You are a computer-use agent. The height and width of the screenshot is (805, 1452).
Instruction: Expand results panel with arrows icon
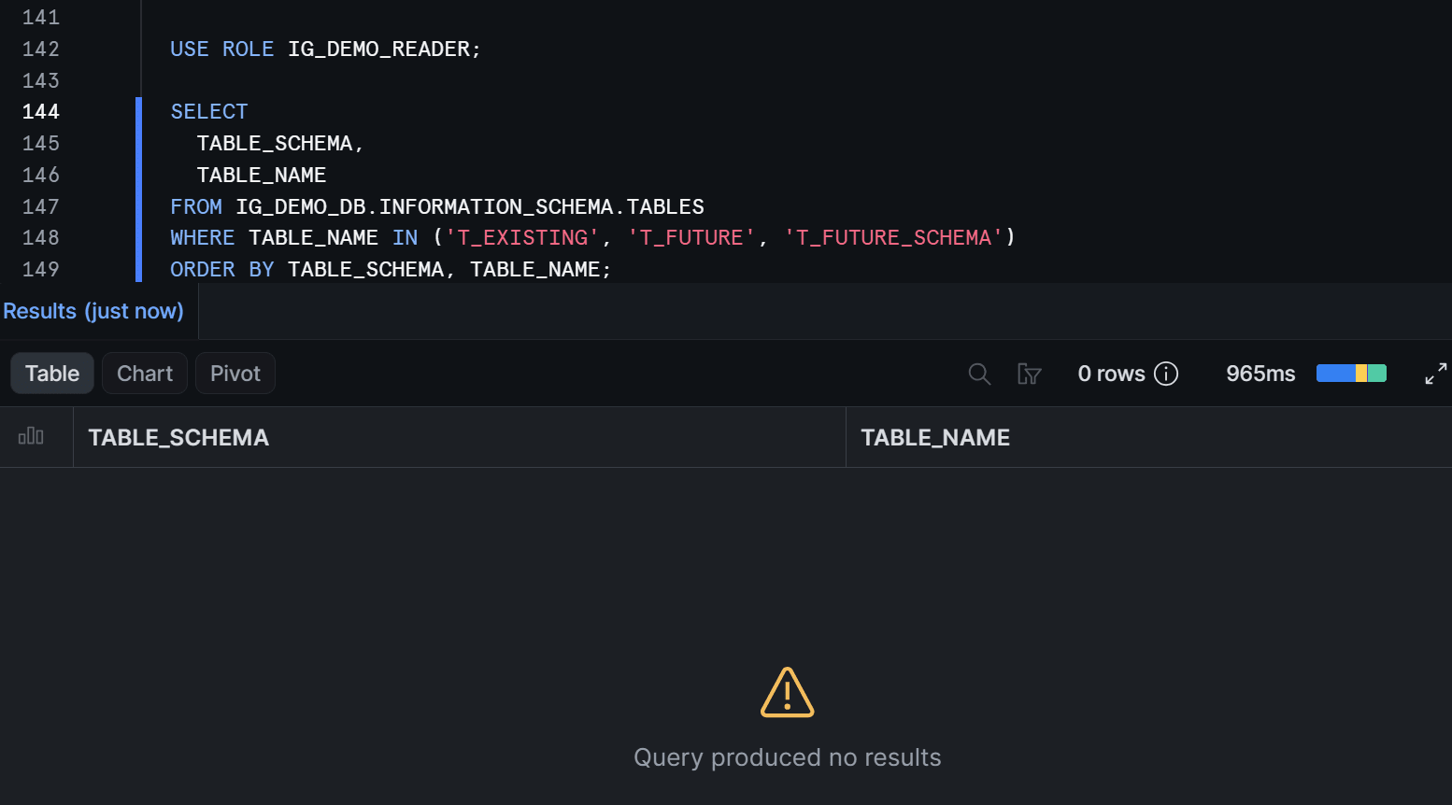pyautogui.click(x=1435, y=374)
